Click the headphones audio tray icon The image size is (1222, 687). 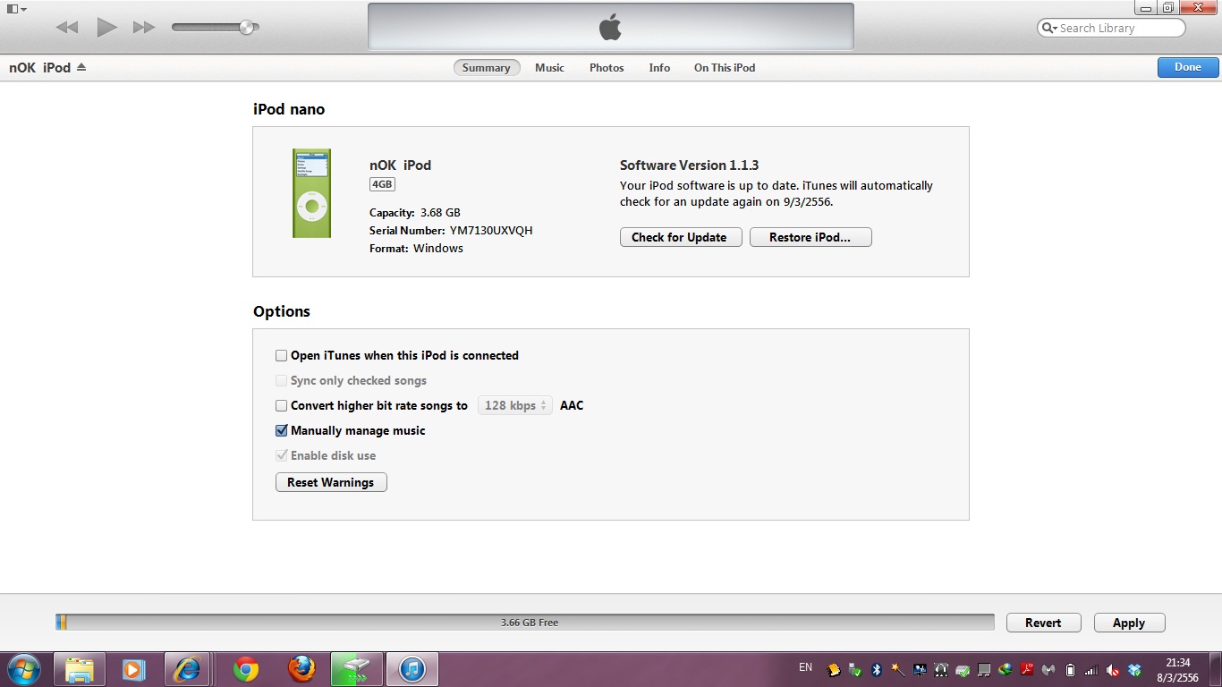pyautogui.click(x=941, y=669)
